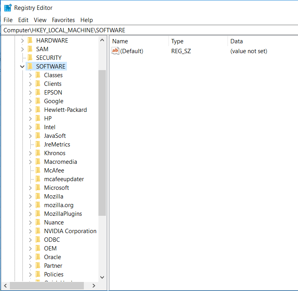
Task: Select the JavaSoft key label
Action: tap(55, 136)
